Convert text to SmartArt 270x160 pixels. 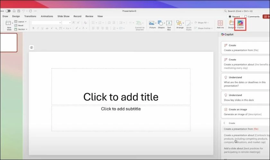(x=139, y=25)
